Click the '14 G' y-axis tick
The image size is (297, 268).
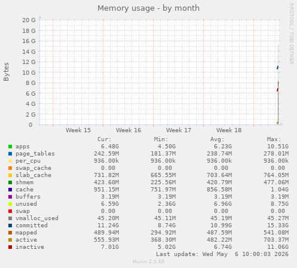coord(29,51)
